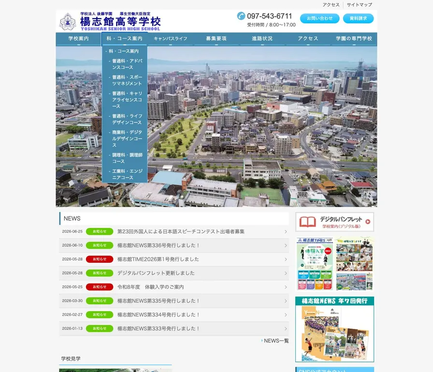Click the arrow of the 第333号 news row
The height and width of the screenshot is (372, 433).
[286, 329]
